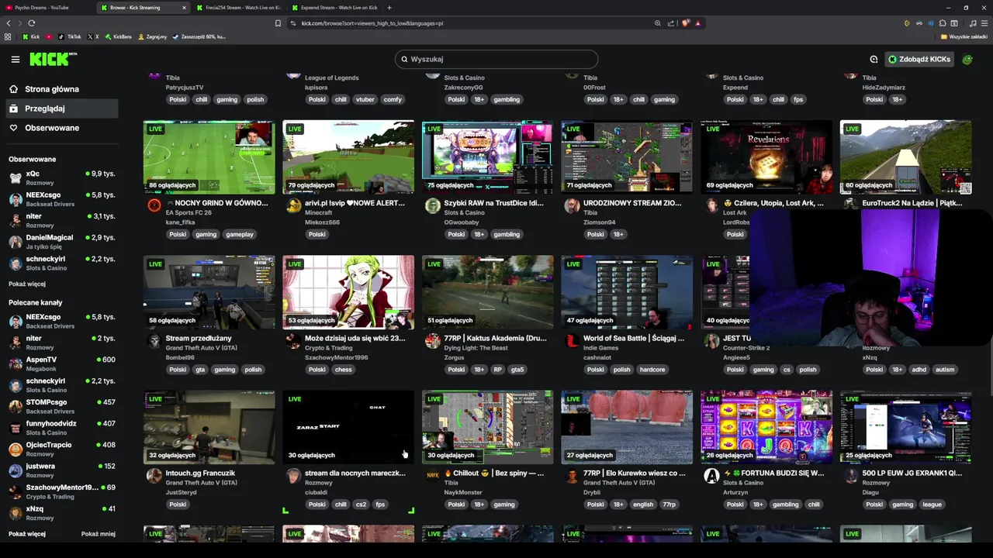Open World of Sea Battle stream title

[x=634, y=338]
